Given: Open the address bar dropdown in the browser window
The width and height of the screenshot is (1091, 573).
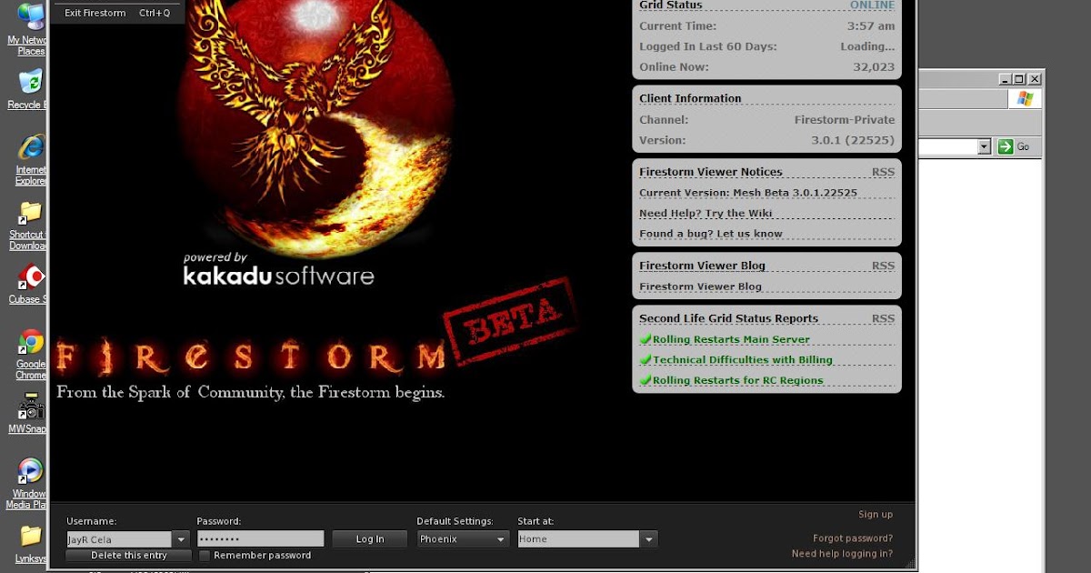Looking at the screenshot, I should click(984, 146).
